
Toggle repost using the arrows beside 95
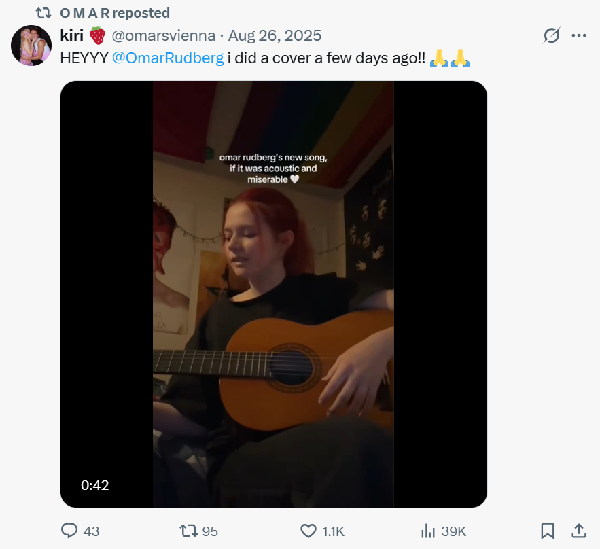click(188, 531)
